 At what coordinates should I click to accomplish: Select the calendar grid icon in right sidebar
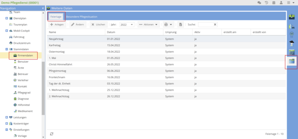291,52
